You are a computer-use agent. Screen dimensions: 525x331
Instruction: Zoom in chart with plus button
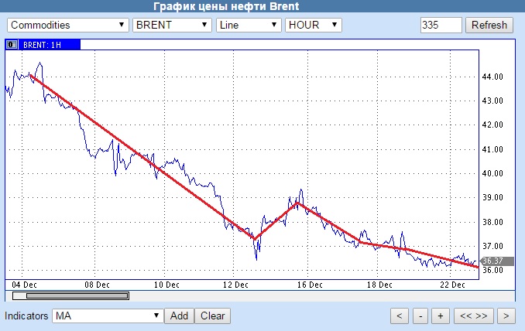tap(441, 316)
